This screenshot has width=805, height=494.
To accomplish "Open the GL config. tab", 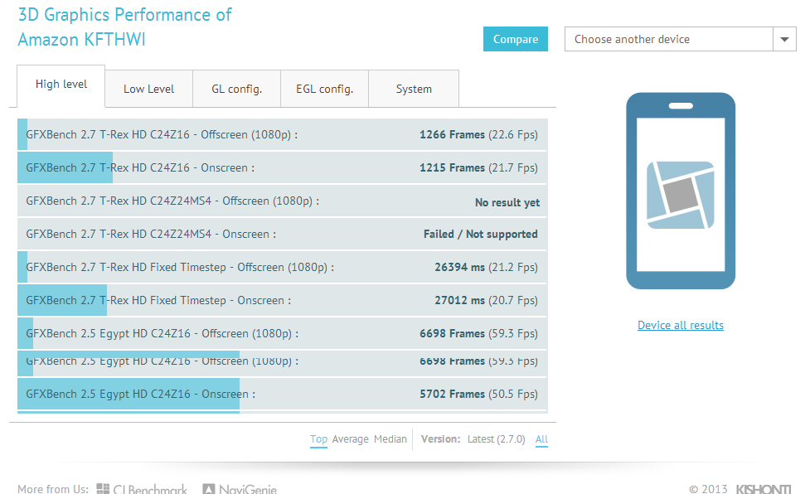I will pyautogui.click(x=236, y=89).
